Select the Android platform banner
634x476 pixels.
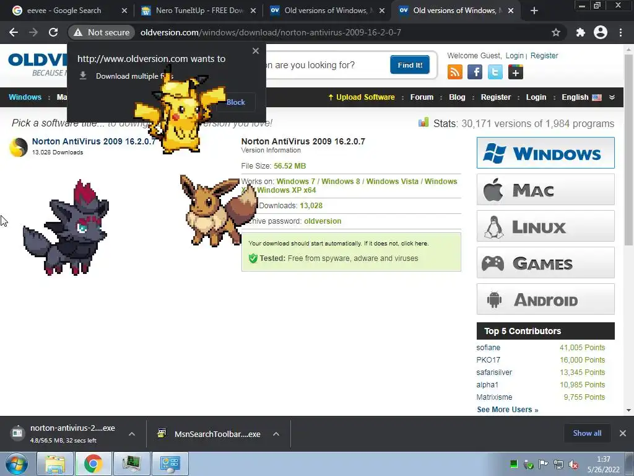545,299
